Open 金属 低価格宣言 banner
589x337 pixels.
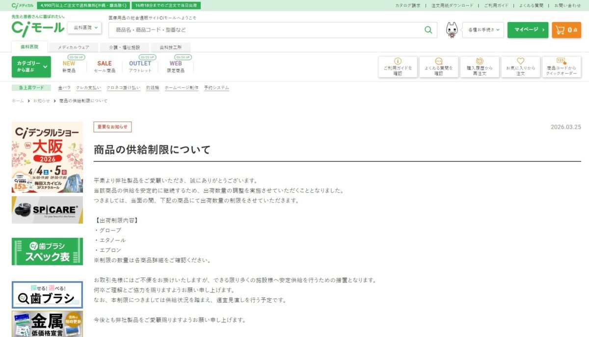(x=47, y=324)
